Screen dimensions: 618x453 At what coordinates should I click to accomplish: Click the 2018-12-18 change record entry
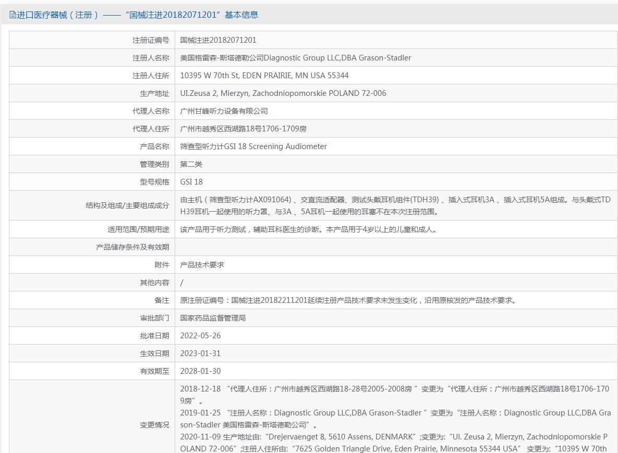(x=394, y=395)
